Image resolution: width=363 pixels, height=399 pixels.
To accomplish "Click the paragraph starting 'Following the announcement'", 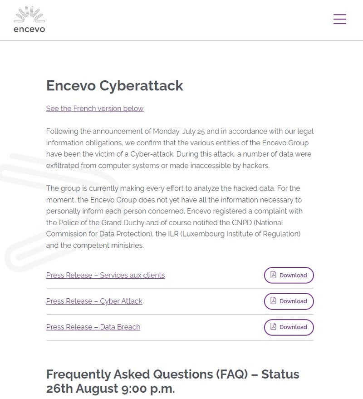I will (x=180, y=148).
